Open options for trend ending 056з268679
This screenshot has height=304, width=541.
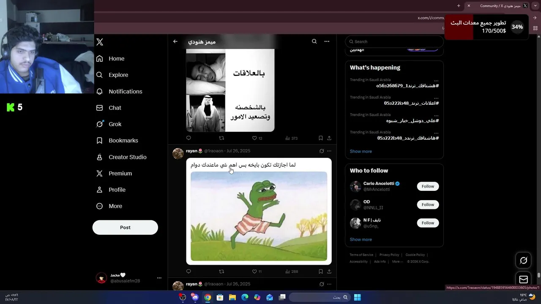tap(436, 80)
